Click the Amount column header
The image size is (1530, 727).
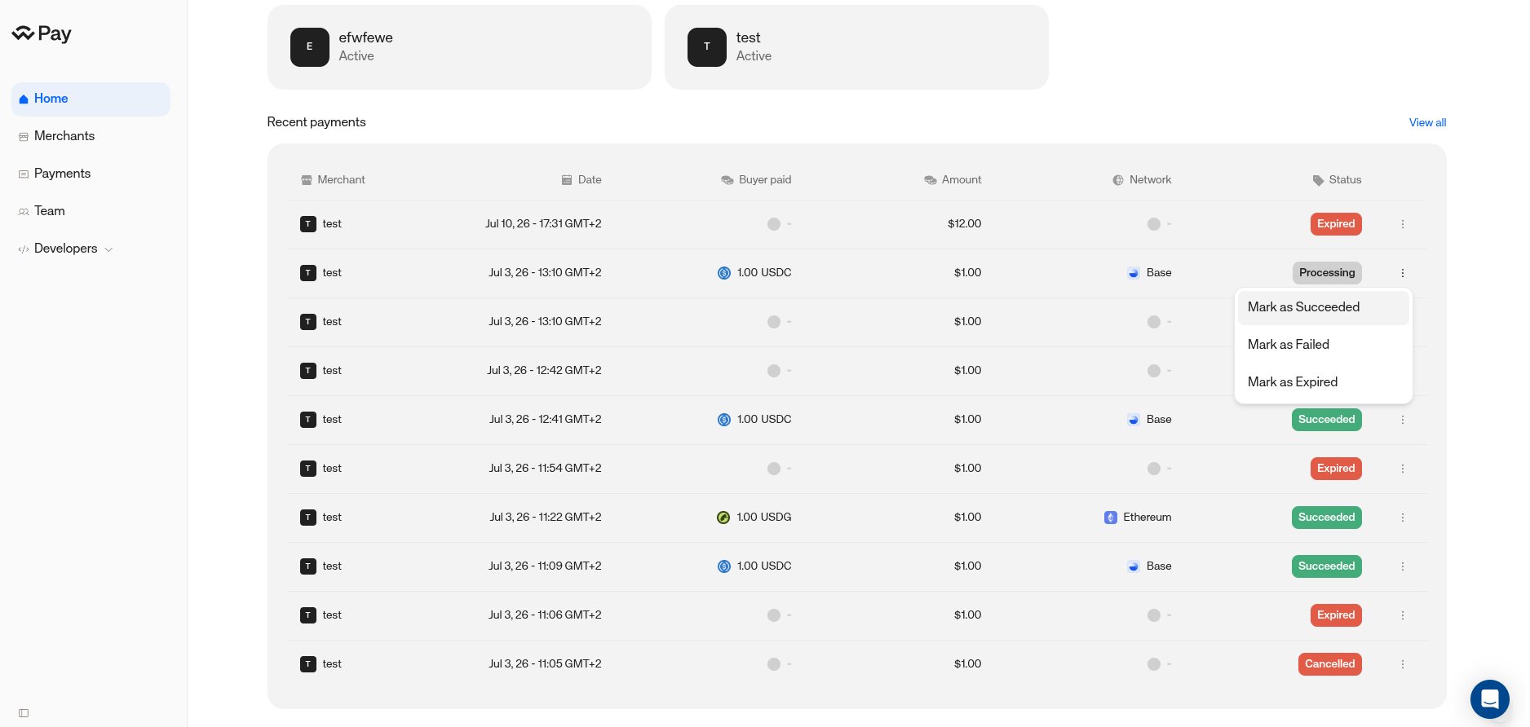click(953, 180)
